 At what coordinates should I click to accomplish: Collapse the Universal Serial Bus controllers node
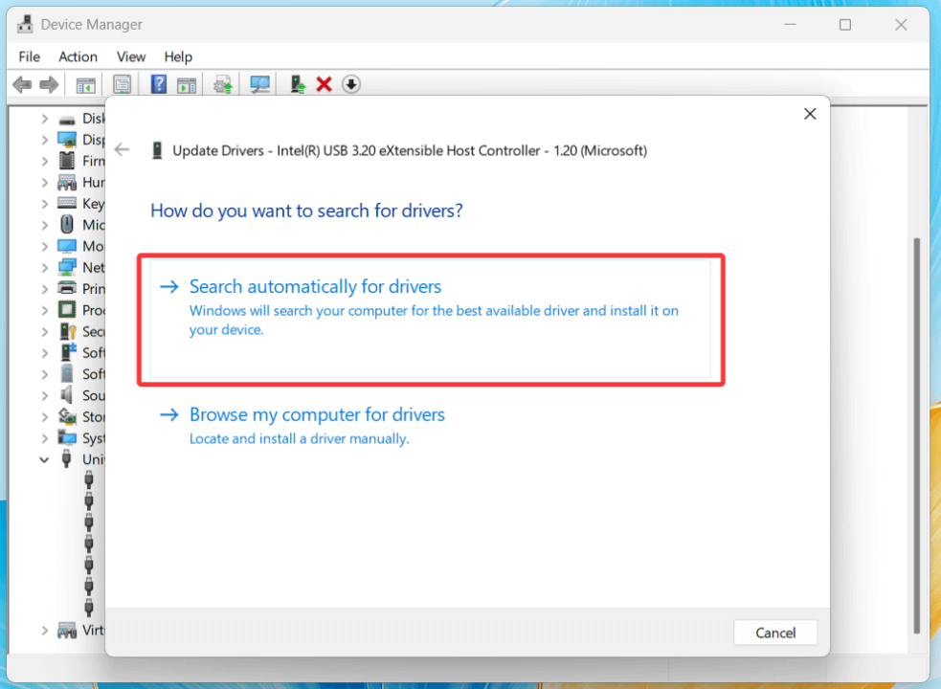pos(44,459)
